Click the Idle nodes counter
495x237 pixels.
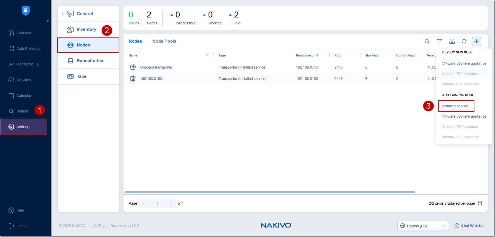pos(235,18)
